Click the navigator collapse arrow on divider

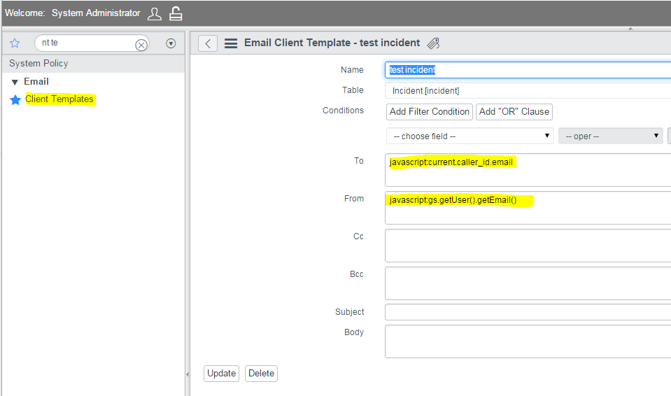188,374
